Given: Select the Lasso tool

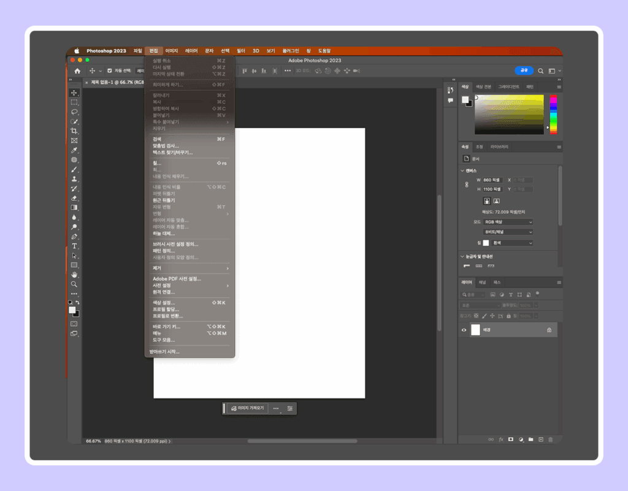Looking at the screenshot, I should 74,112.
